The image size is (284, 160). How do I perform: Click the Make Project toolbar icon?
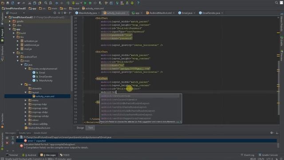click(x=68, y=3)
